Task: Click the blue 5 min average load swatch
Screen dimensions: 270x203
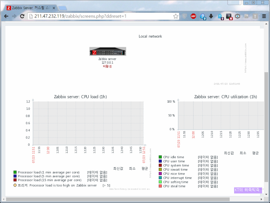Action: [15, 176]
